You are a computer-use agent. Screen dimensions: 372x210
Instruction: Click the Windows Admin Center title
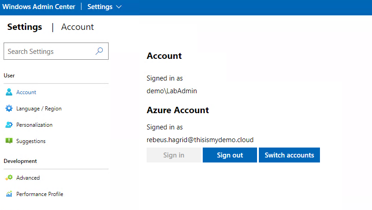pos(38,7)
